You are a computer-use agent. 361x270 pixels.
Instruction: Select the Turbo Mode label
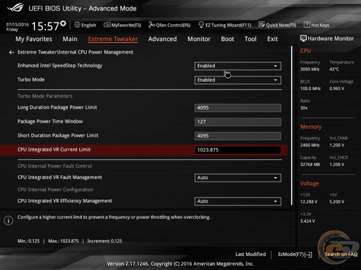pos(31,80)
